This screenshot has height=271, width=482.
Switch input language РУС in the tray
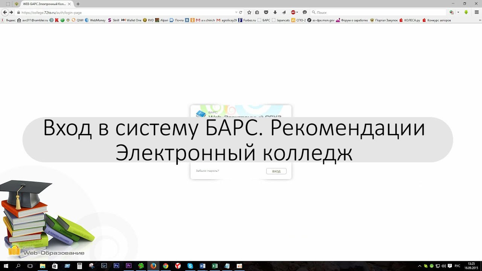click(x=458, y=266)
